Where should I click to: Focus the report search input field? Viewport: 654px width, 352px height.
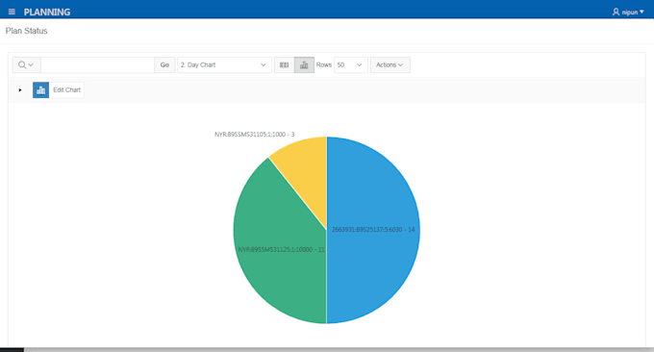(97, 65)
